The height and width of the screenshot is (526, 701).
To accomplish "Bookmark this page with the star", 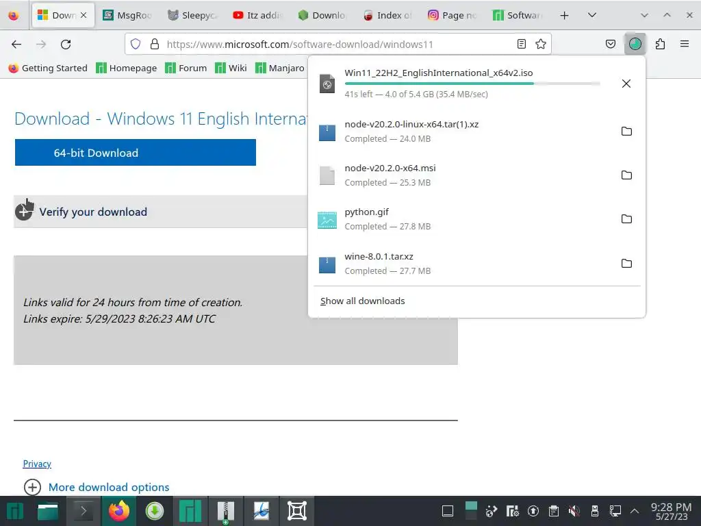I will 541,44.
